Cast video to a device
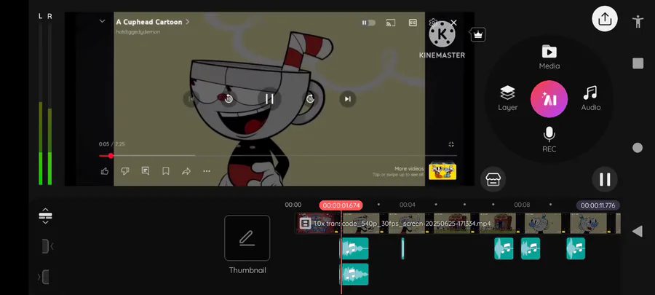 pos(391,23)
